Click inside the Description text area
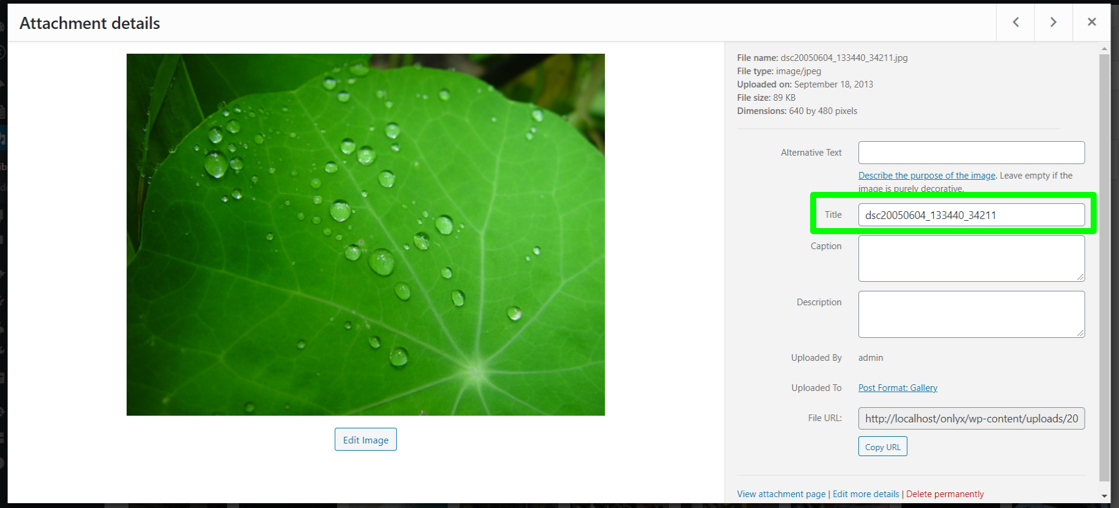 coord(971,314)
